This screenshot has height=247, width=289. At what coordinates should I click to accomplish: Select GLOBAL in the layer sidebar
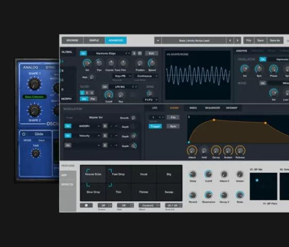(67, 52)
